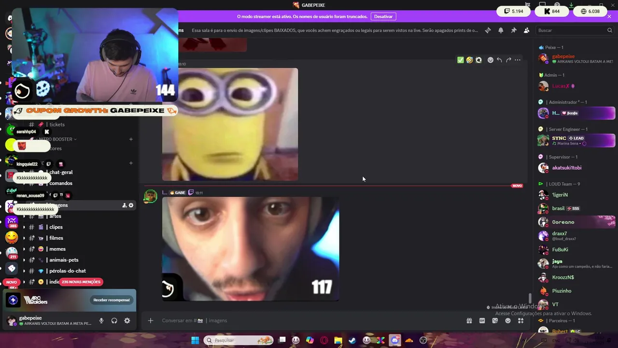Open member akatsuki1tobi profile

(576, 168)
